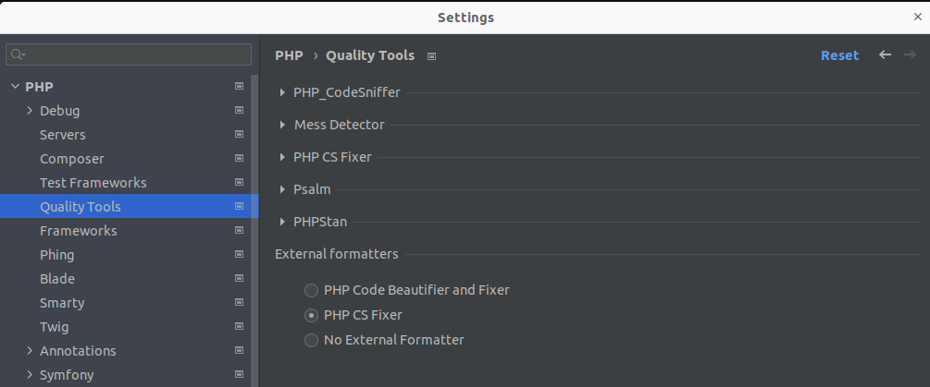Select PHP Code Beautifier and Fixer formatter

click(x=311, y=291)
